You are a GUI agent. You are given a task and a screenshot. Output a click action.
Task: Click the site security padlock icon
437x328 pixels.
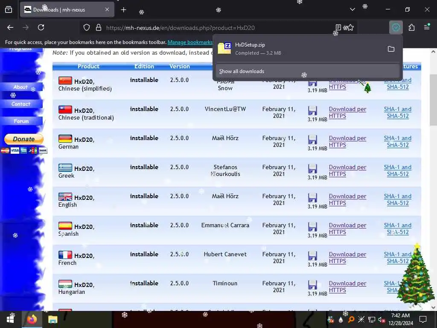pos(99,28)
